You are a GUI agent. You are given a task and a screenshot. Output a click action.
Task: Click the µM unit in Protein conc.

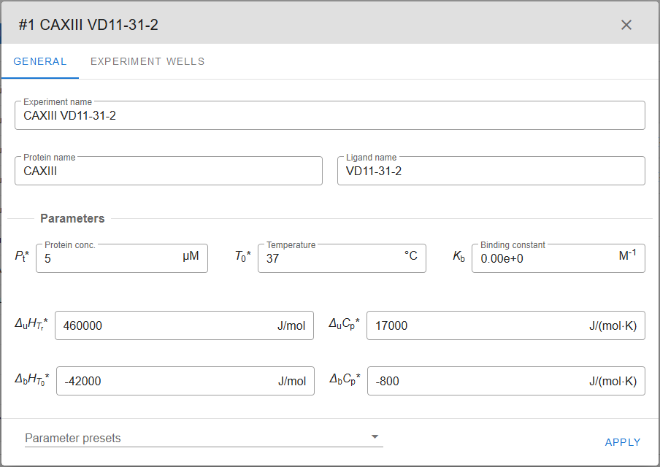point(190,257)
